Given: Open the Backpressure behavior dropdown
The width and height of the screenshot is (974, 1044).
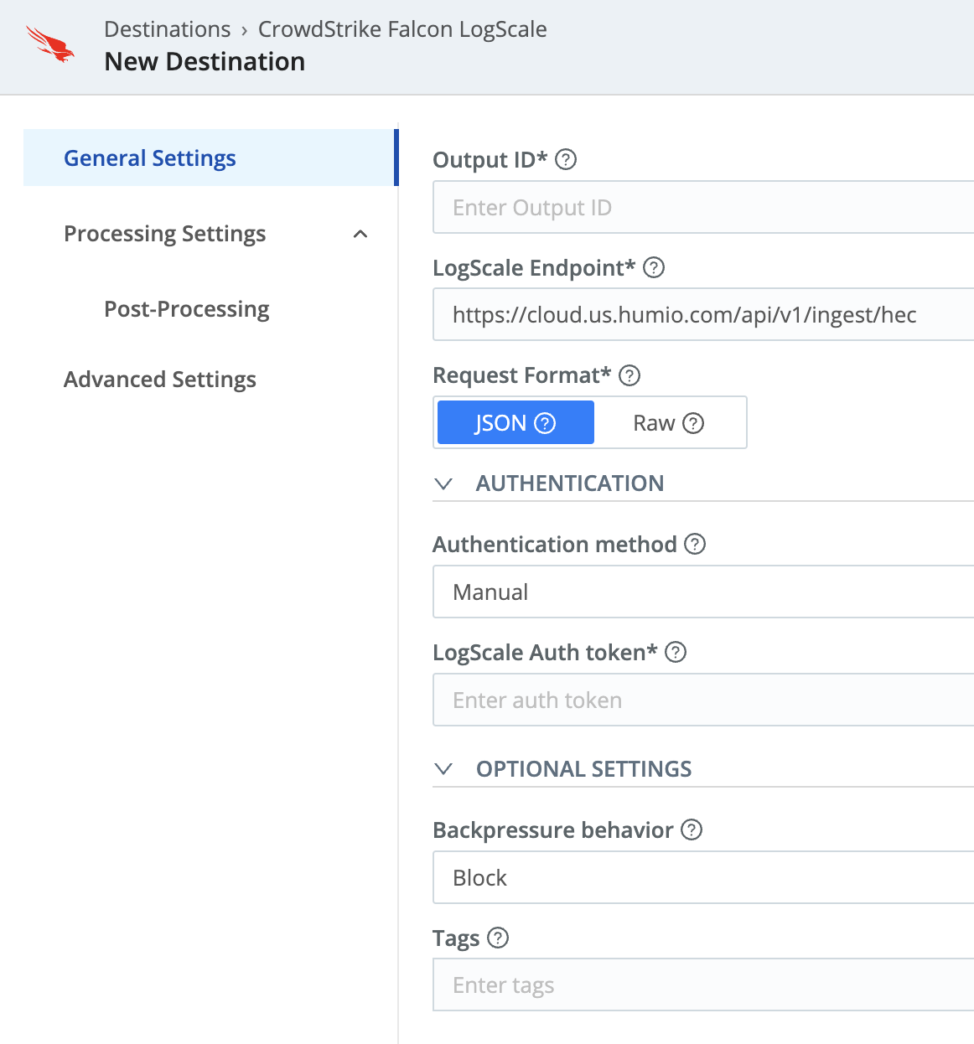Looking at the screenshot, I should pyautogui.click(x=702, y=877).
